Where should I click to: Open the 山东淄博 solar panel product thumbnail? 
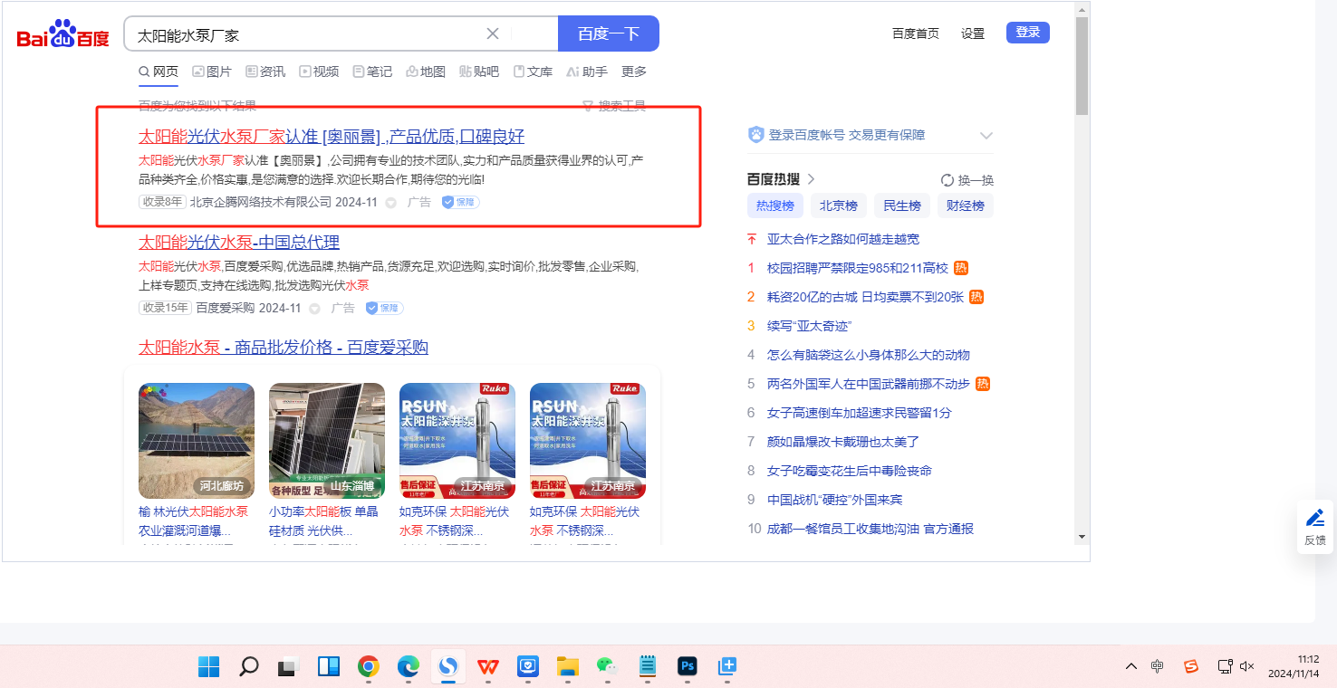327,441
